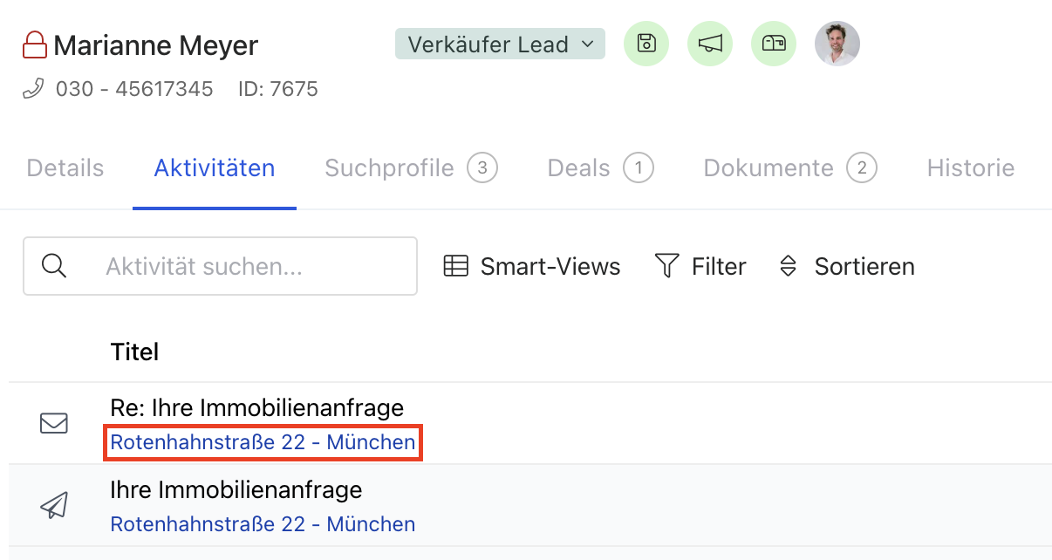Open the Deals tab
The width and height of the screenshot is (1052, 560).
(600, 168)
